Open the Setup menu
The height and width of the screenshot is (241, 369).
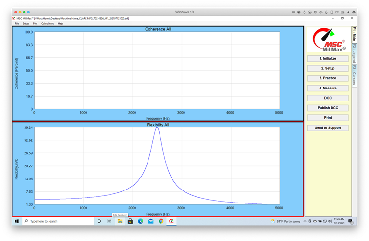tap(25, 23)
